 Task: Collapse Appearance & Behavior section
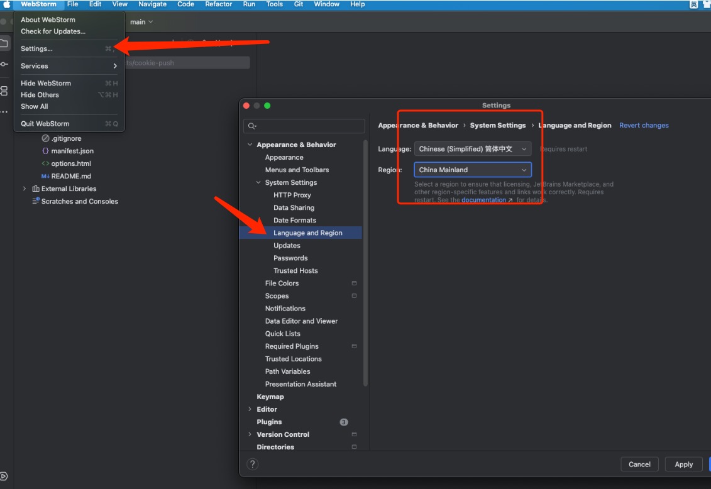(250, 145)
